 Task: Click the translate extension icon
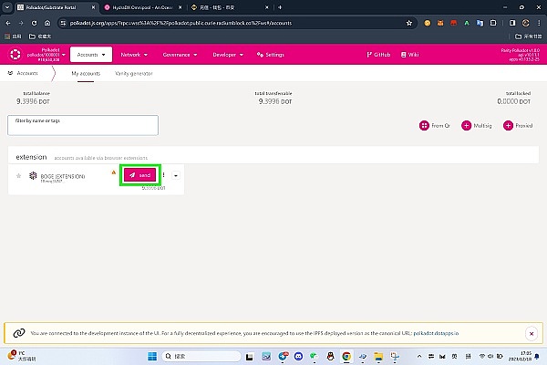coord(480,23)
